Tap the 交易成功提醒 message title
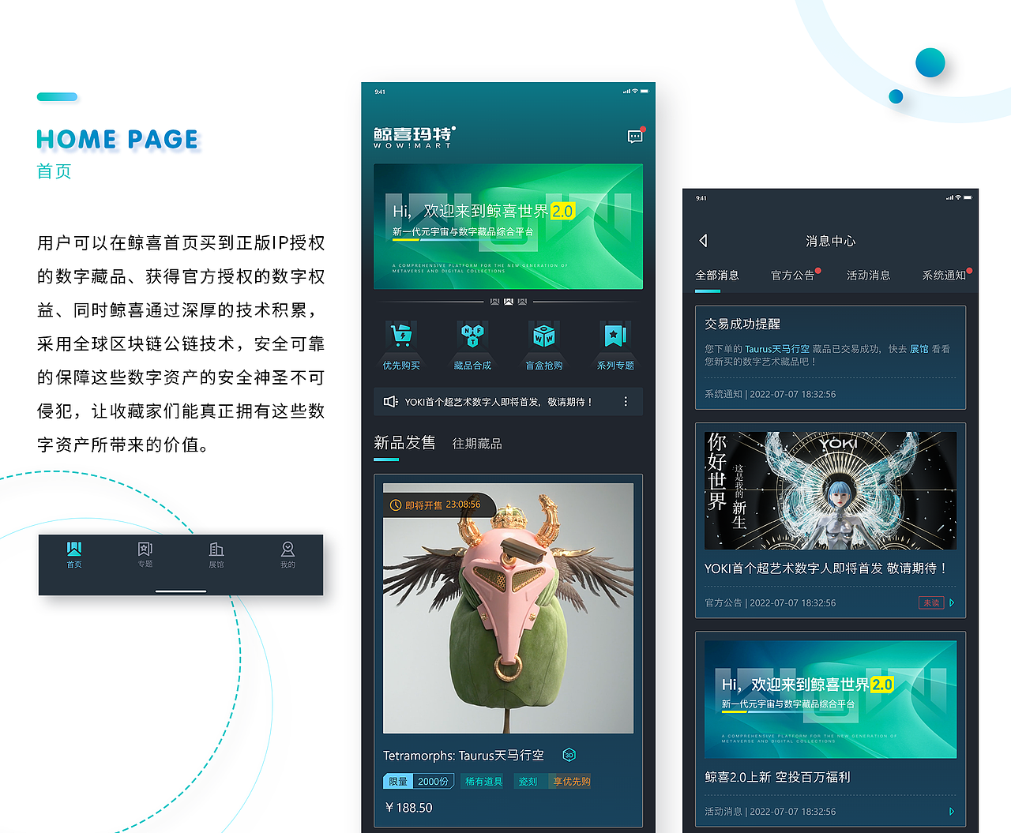The image size is (1011, 833). 742,324
